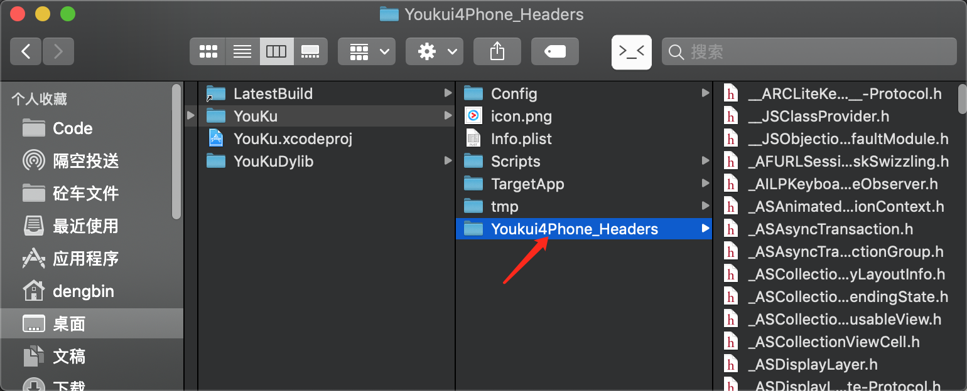This screenshot has height=391, width=967.
Task: Select column view mode
Action: point(276,51)
